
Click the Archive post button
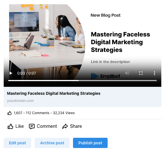click(x=52, y=143)
